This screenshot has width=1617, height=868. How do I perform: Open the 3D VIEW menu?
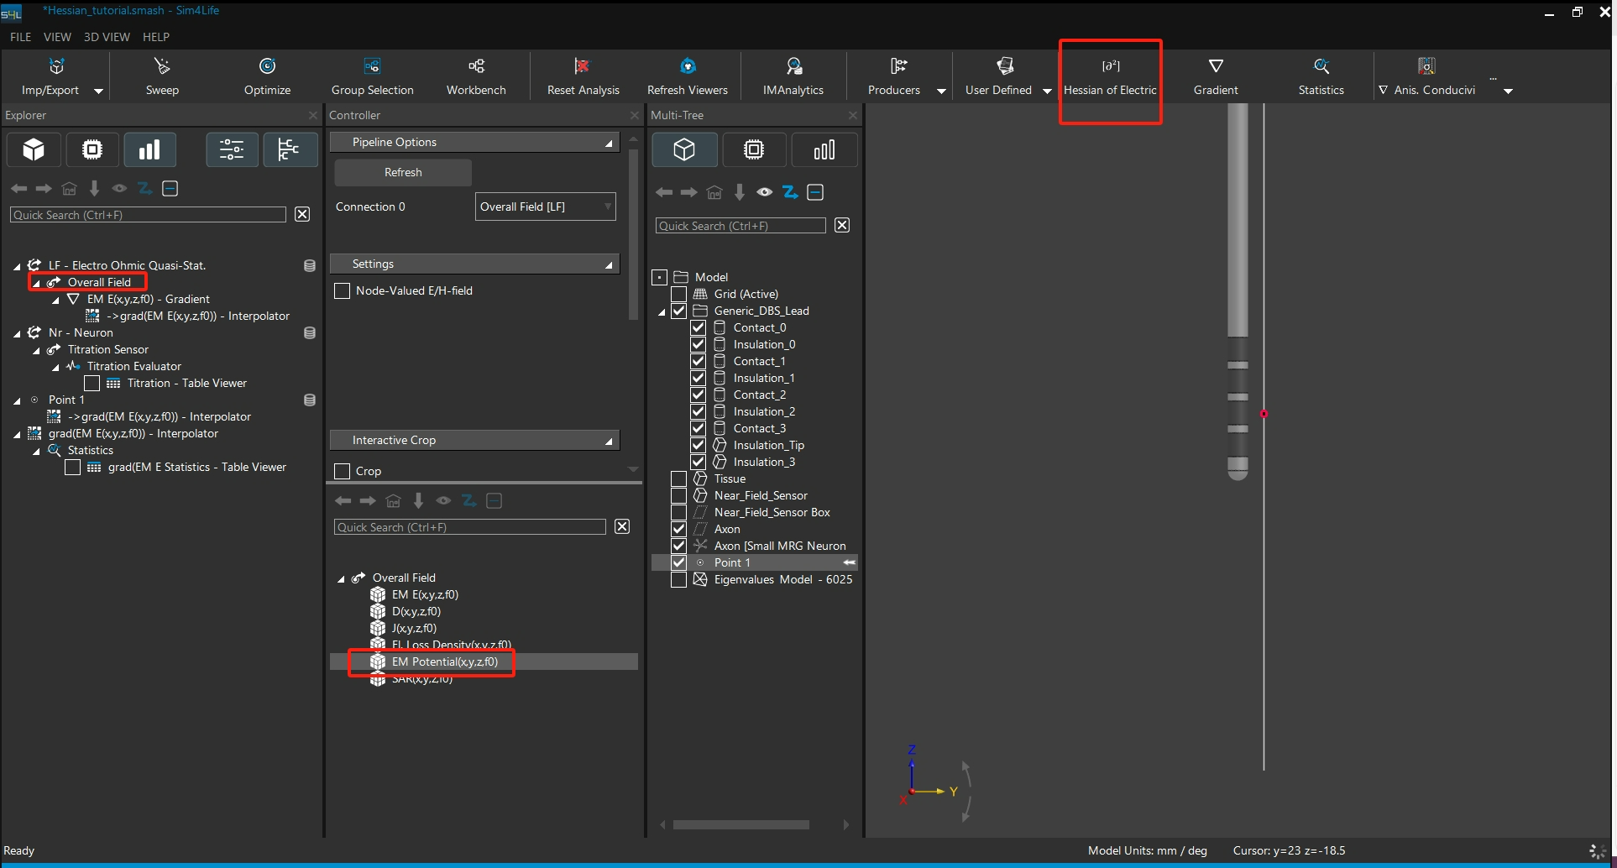tap(107, 37)
